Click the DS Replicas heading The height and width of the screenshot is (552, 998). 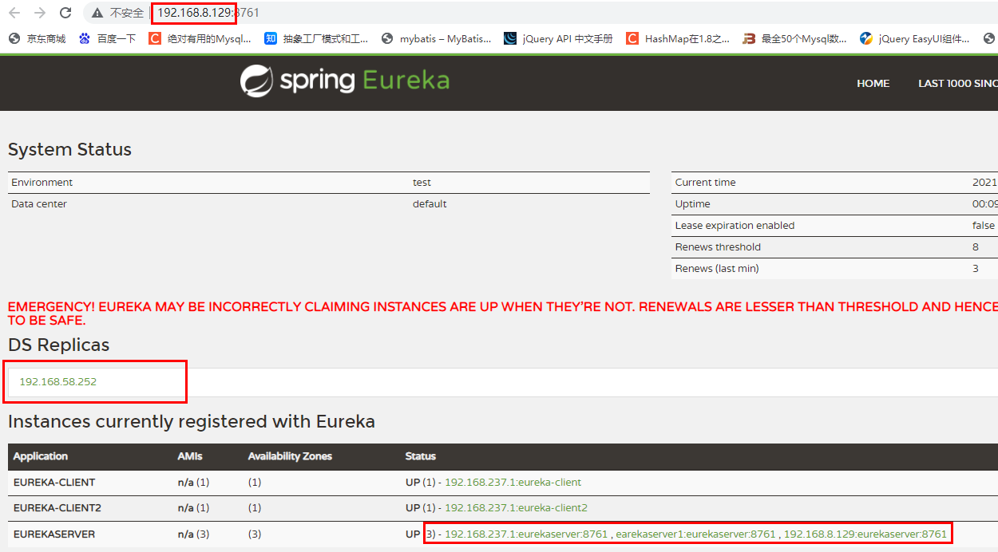click(x=59, y=345)
